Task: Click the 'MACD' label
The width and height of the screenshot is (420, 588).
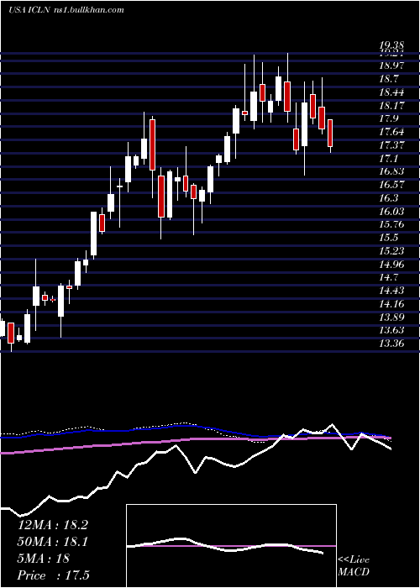Action: (352, 572)
